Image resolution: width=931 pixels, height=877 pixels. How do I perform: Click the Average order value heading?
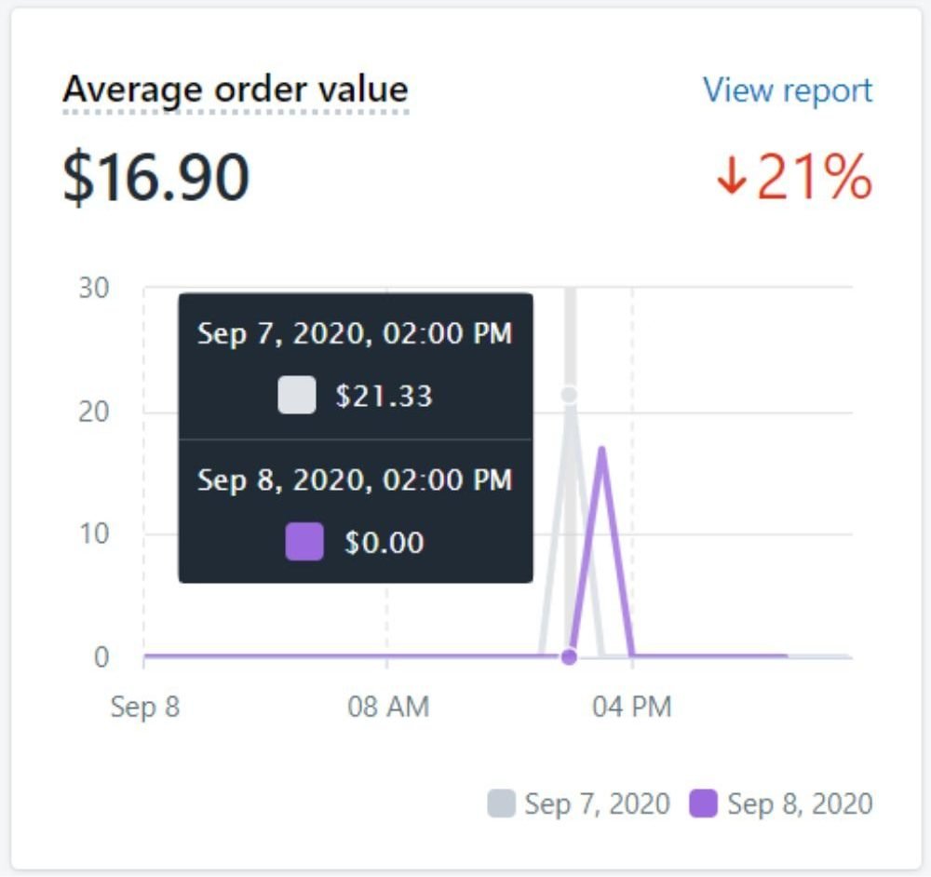(236, 90)
